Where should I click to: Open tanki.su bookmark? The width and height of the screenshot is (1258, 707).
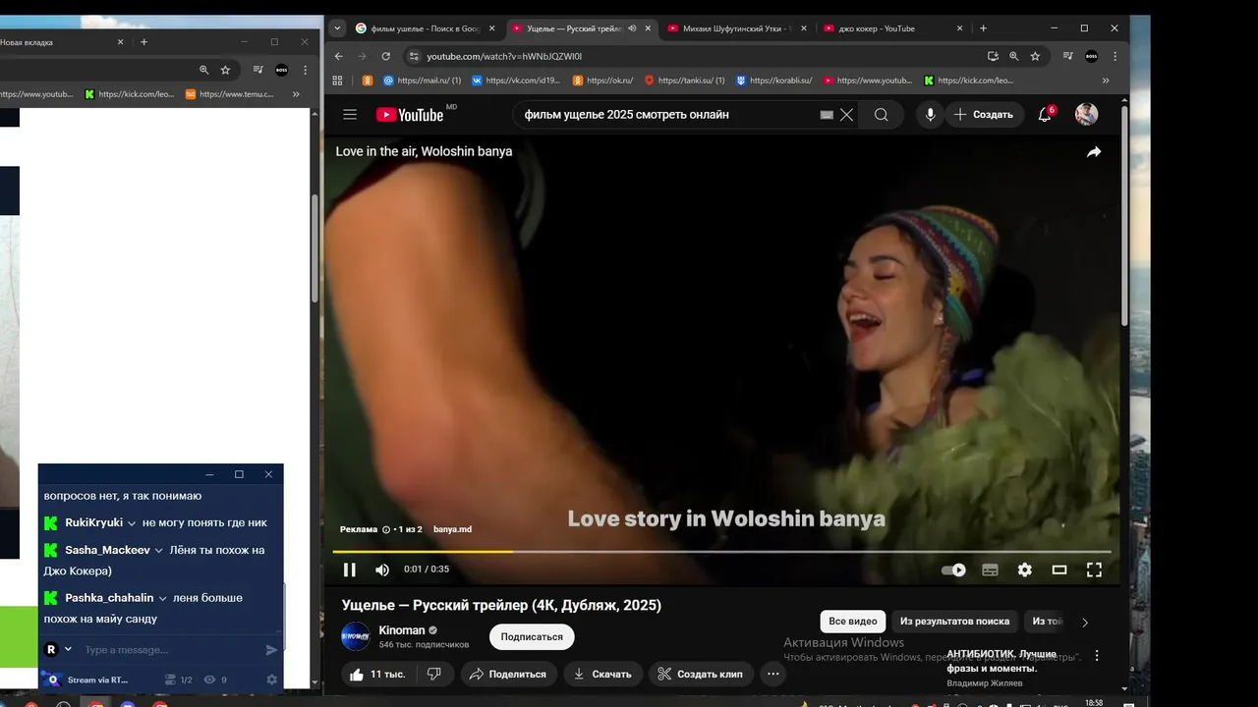[683, 81]
